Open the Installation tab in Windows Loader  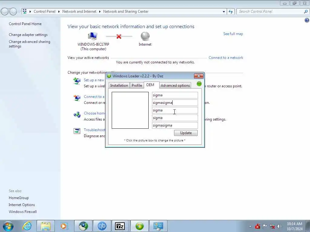pos(119,85)
